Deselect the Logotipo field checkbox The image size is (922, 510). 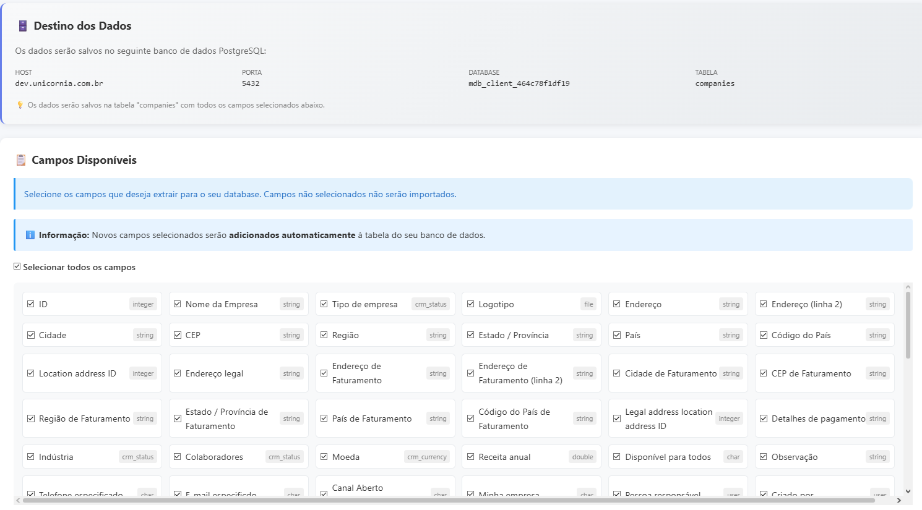(x=471, y=304)
